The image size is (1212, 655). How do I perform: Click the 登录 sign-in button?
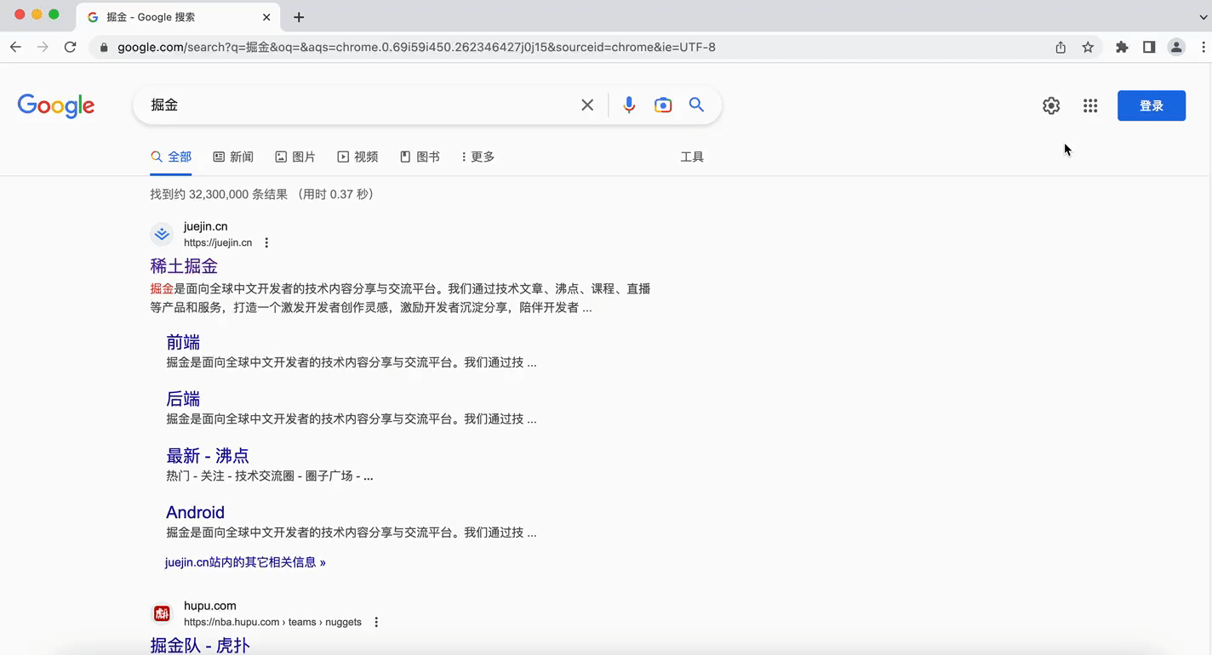point(1152,105)
